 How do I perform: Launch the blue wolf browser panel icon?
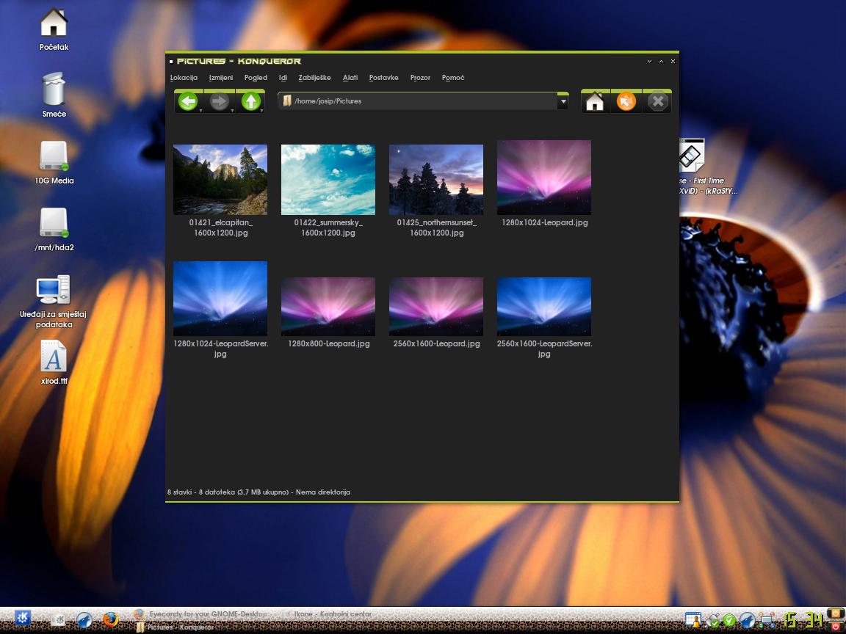point(84,620)
